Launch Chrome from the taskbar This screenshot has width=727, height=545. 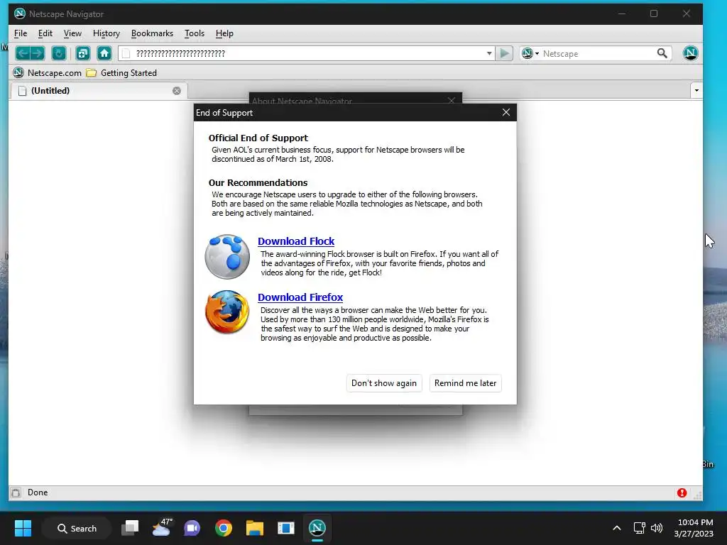coord(224,528)
